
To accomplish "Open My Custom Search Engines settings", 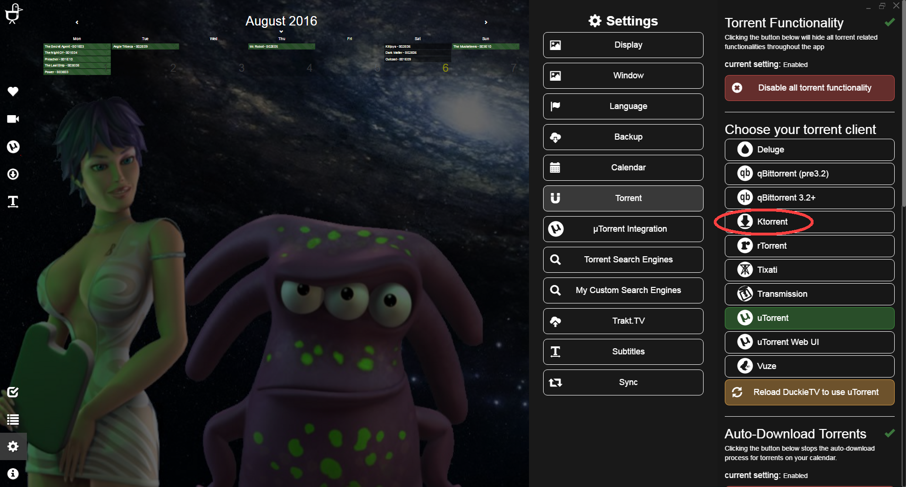I will [623, 291].
